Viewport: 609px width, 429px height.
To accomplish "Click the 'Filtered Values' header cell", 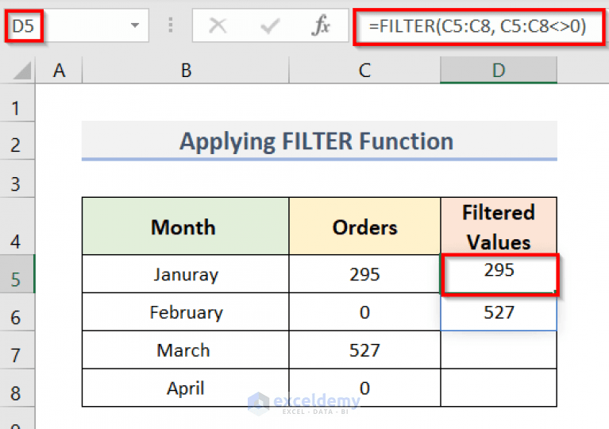I will pos(499,226).
